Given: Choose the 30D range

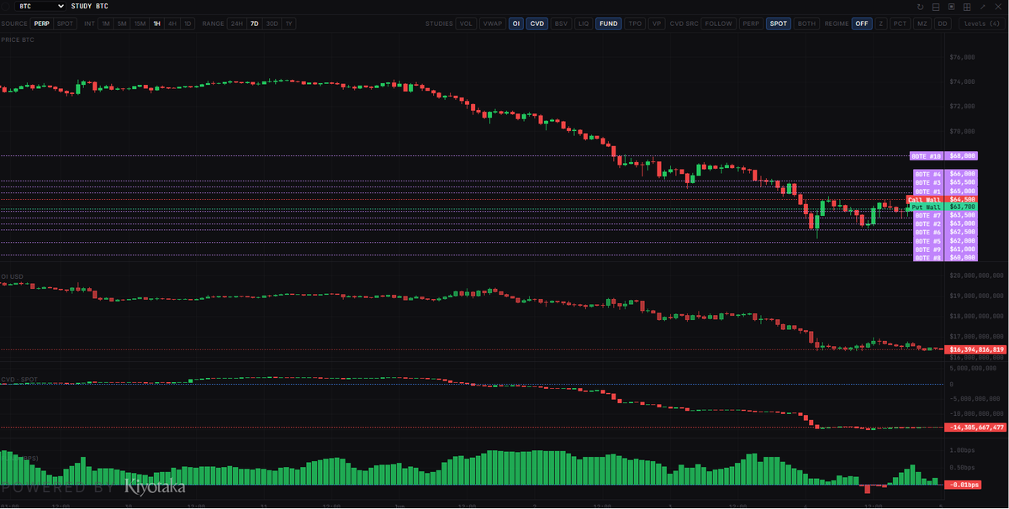Looking at the screenshot, I should pyautogui.click(x=272, y=24).
